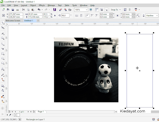Select the Zoom tool

pos(2,38)
